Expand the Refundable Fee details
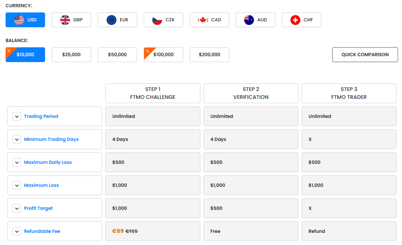Image resolution: width=402 pixels, height=245 pixels. click(16, 231)
